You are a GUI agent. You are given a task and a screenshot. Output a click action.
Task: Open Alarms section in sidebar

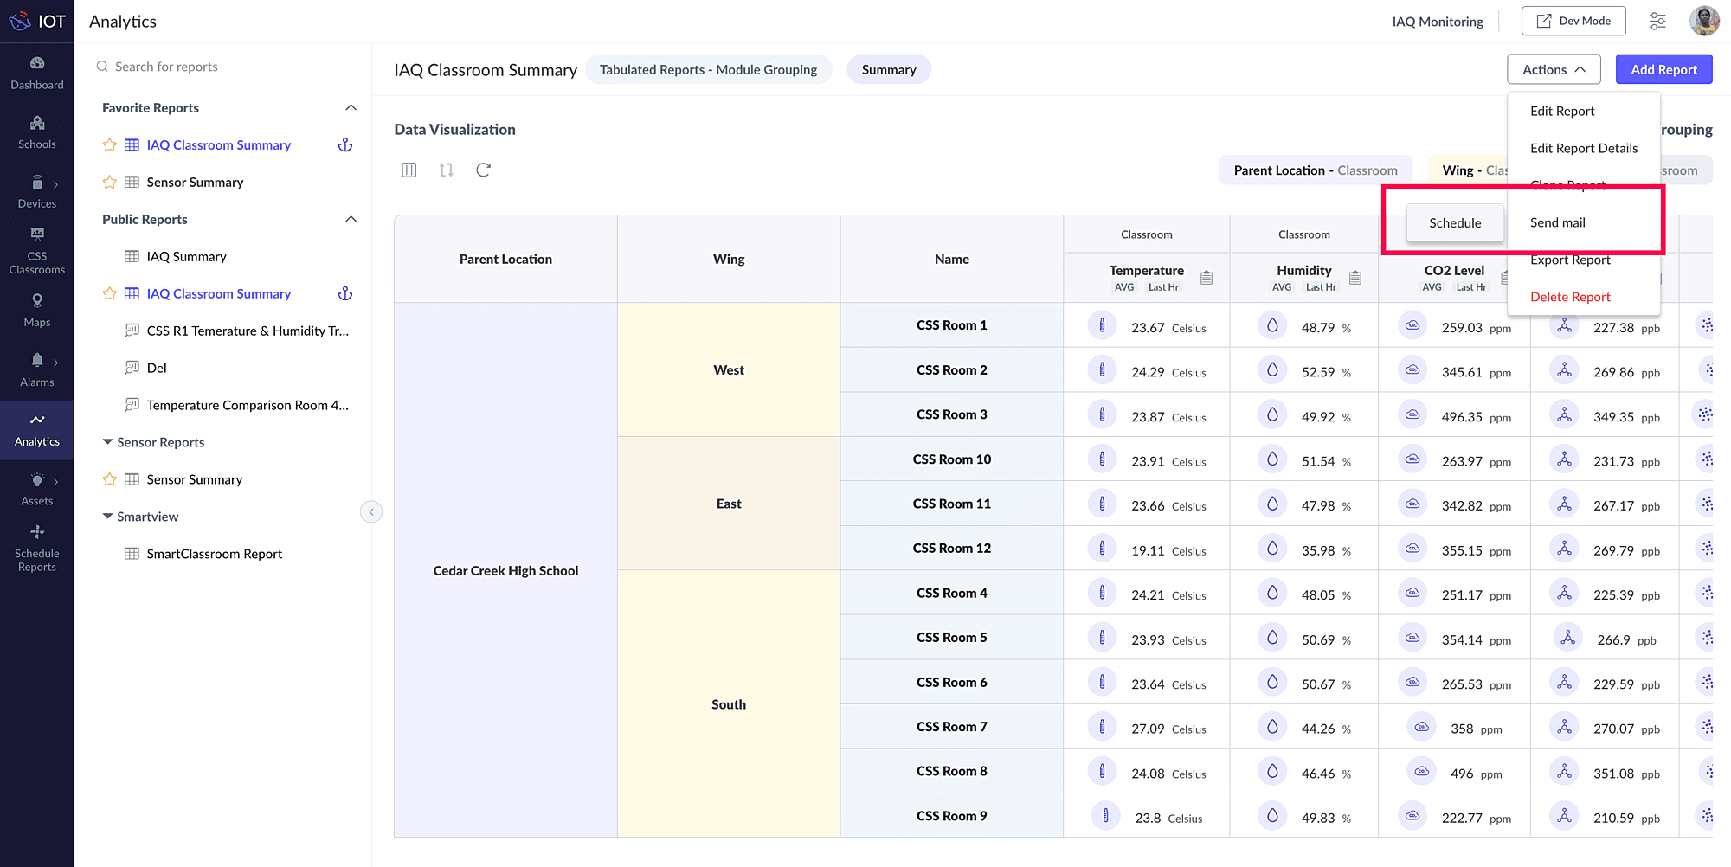tap(36, 369)
